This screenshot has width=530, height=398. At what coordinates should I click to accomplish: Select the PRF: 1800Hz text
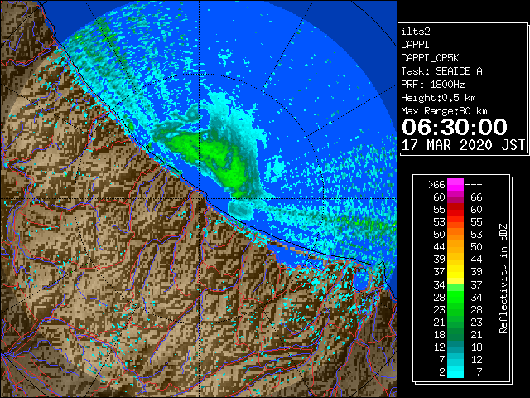pos(432,85)
